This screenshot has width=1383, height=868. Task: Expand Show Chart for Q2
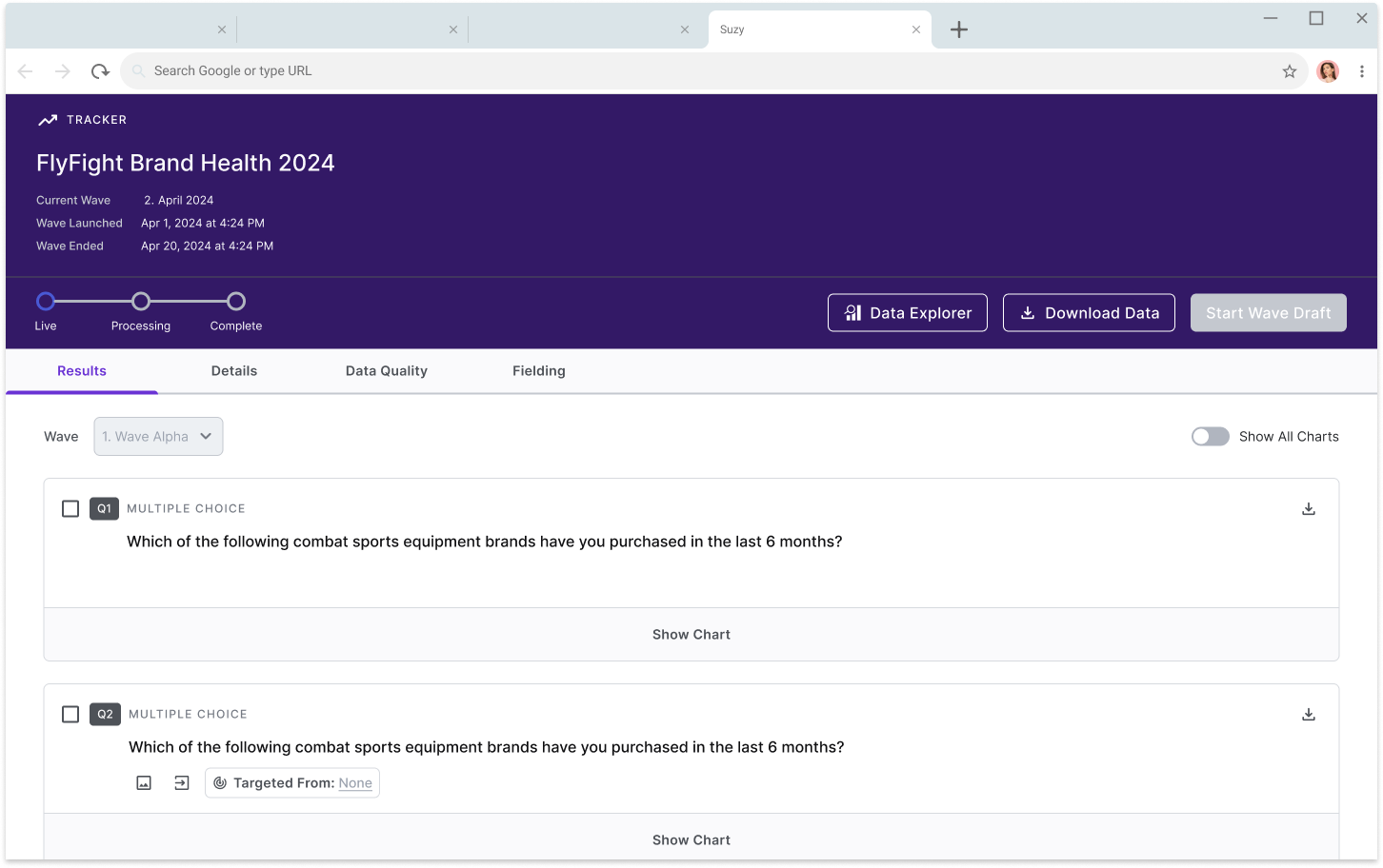point(691,838)
